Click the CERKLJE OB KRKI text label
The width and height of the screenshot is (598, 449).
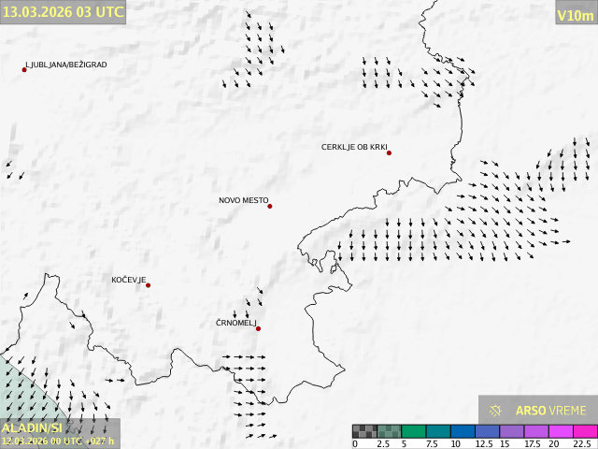[353, 147]
